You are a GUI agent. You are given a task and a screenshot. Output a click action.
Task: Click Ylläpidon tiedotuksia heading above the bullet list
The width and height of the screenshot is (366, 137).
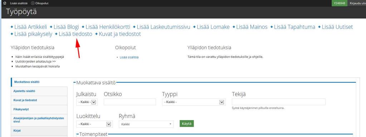(33, 48)
